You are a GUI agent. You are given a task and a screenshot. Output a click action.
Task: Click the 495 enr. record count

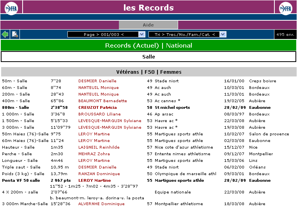click(x=285, y=34)
